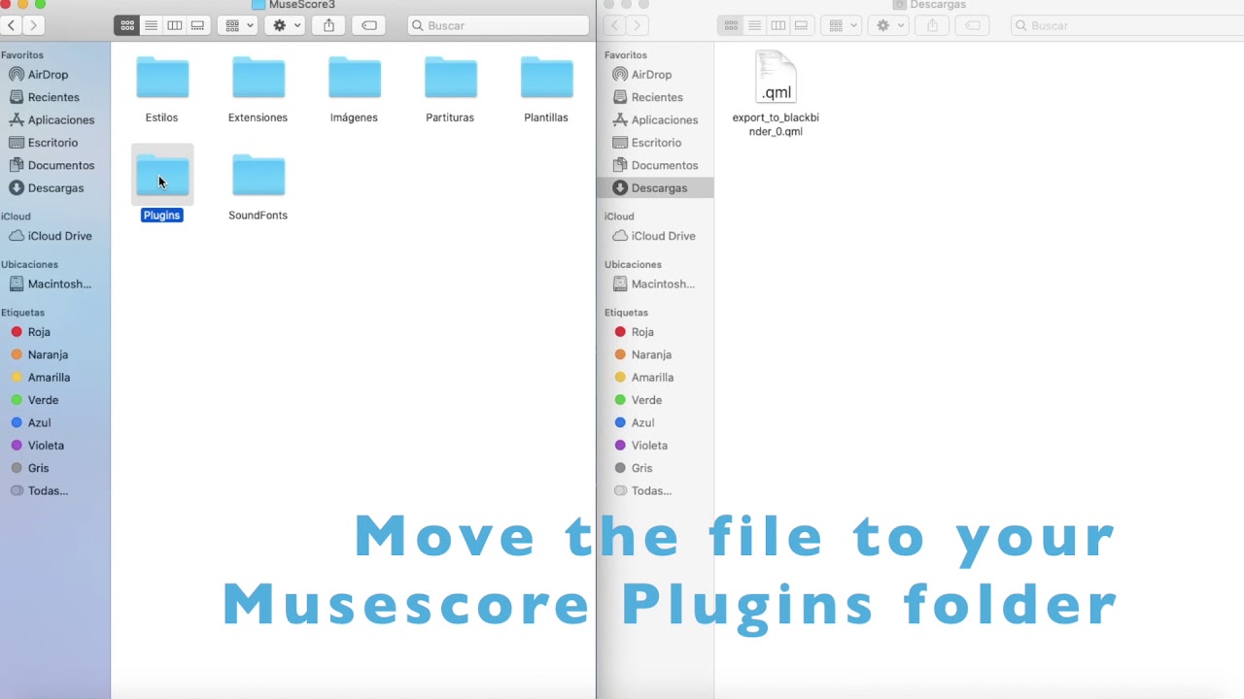Switch MuseScore3 window to gallery view

point(197,25)
